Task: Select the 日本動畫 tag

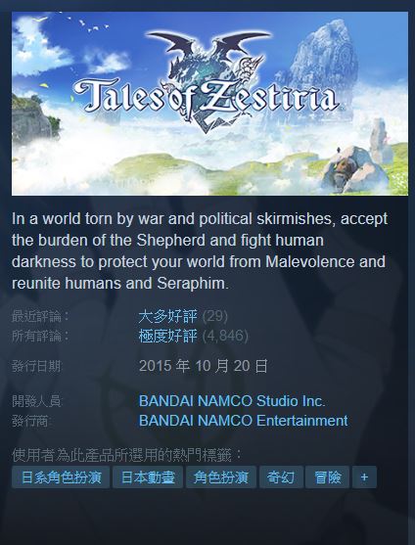Action: point(148,477)
